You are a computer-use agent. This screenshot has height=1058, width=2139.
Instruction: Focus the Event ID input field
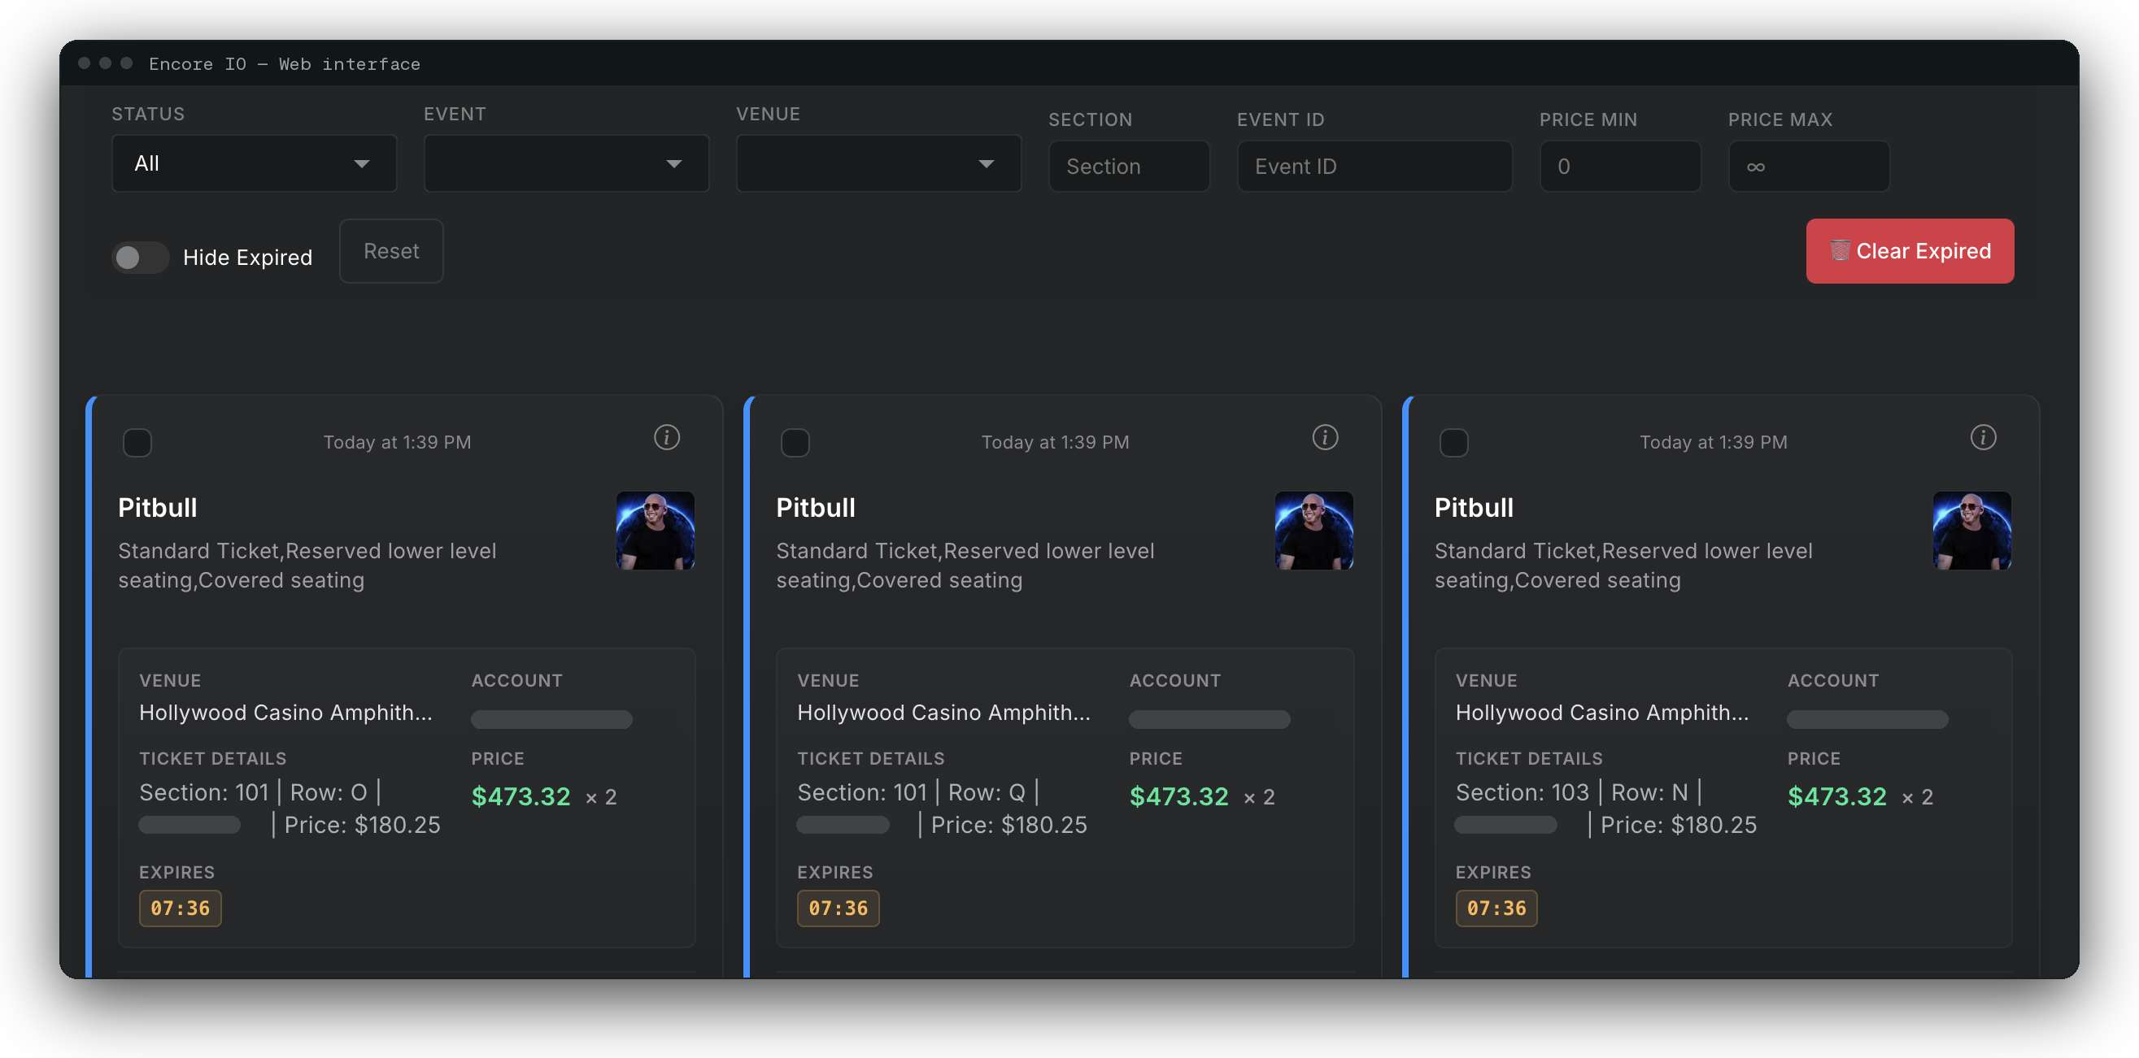1374,166
